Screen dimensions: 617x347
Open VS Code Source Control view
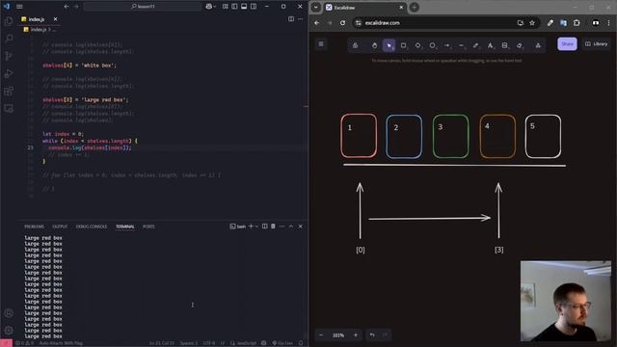9,56
